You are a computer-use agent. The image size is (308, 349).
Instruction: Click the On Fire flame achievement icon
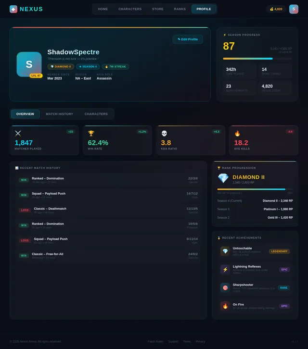click(x=225, y=306)
